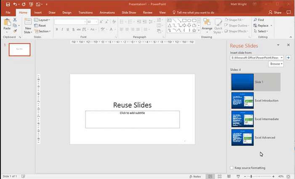295x179 pixels.
Task: Click the Paste clipboard icon
Action: coord(7,23)
